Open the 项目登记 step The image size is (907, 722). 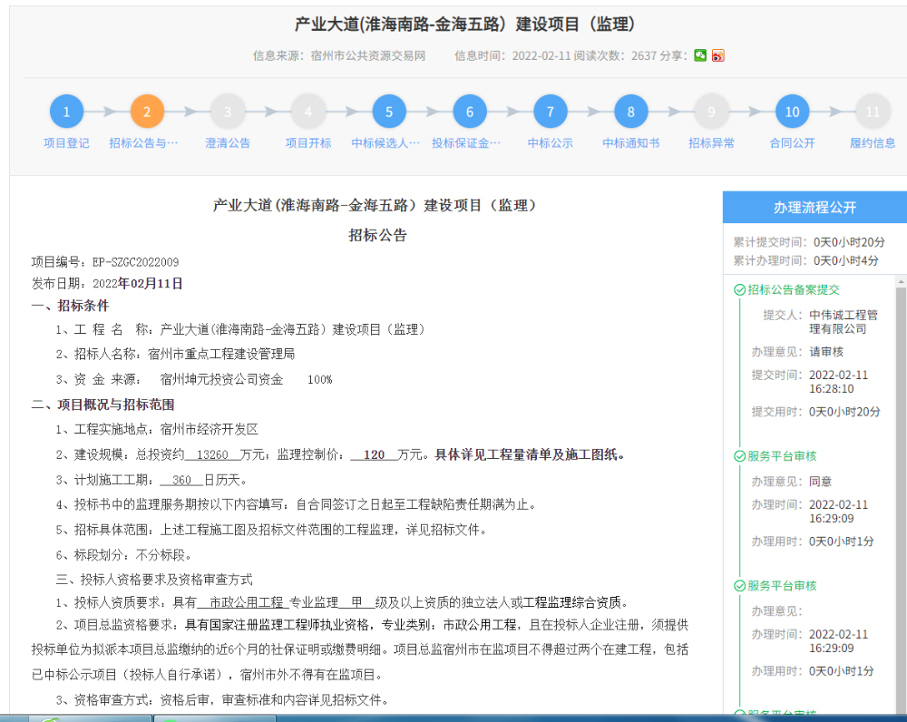click(66, 143)
